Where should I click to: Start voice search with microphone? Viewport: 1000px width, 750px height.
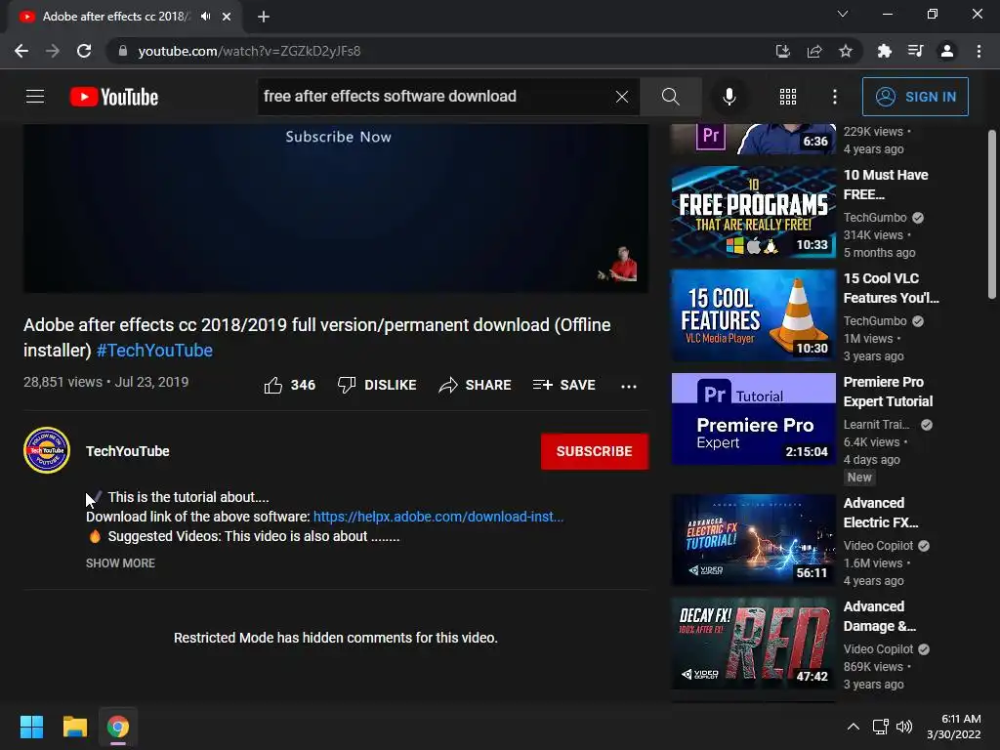coord(729,97)
